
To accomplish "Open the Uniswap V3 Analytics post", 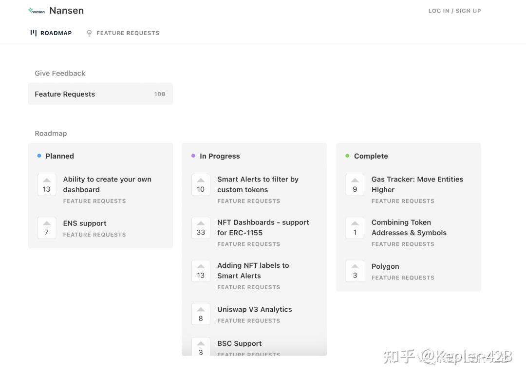I will (255, 309).
